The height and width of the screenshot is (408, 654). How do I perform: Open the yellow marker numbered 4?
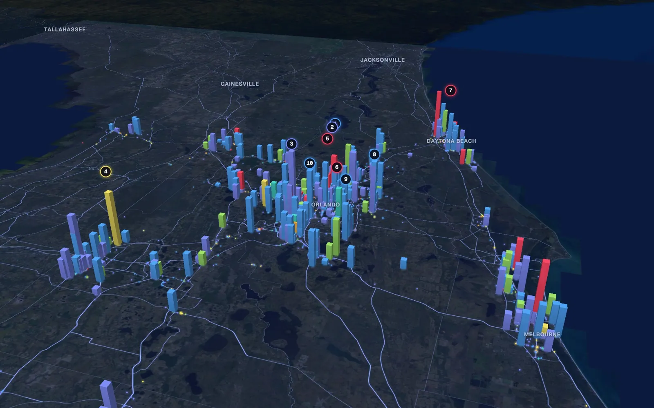point(105,171)
